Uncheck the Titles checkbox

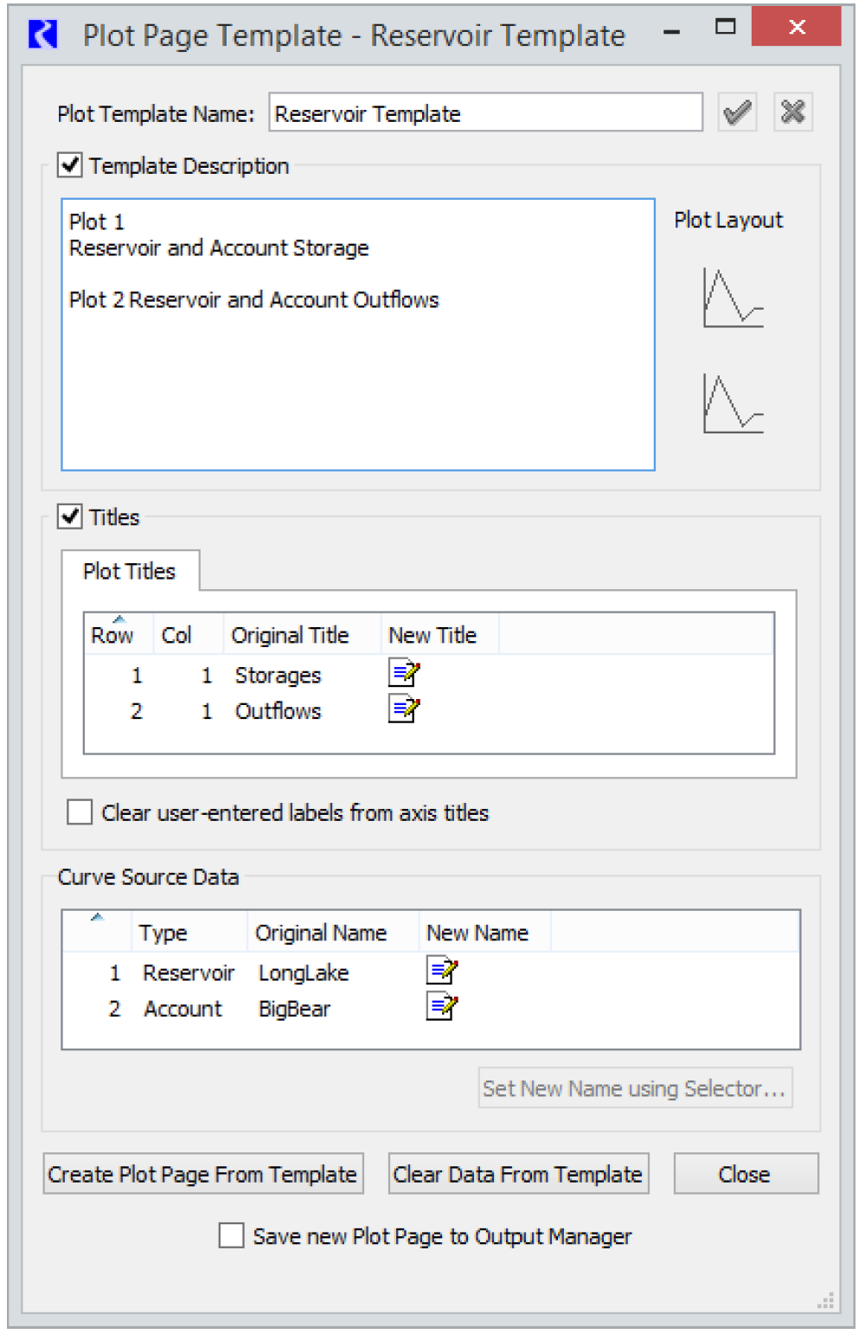coord(70,516)
